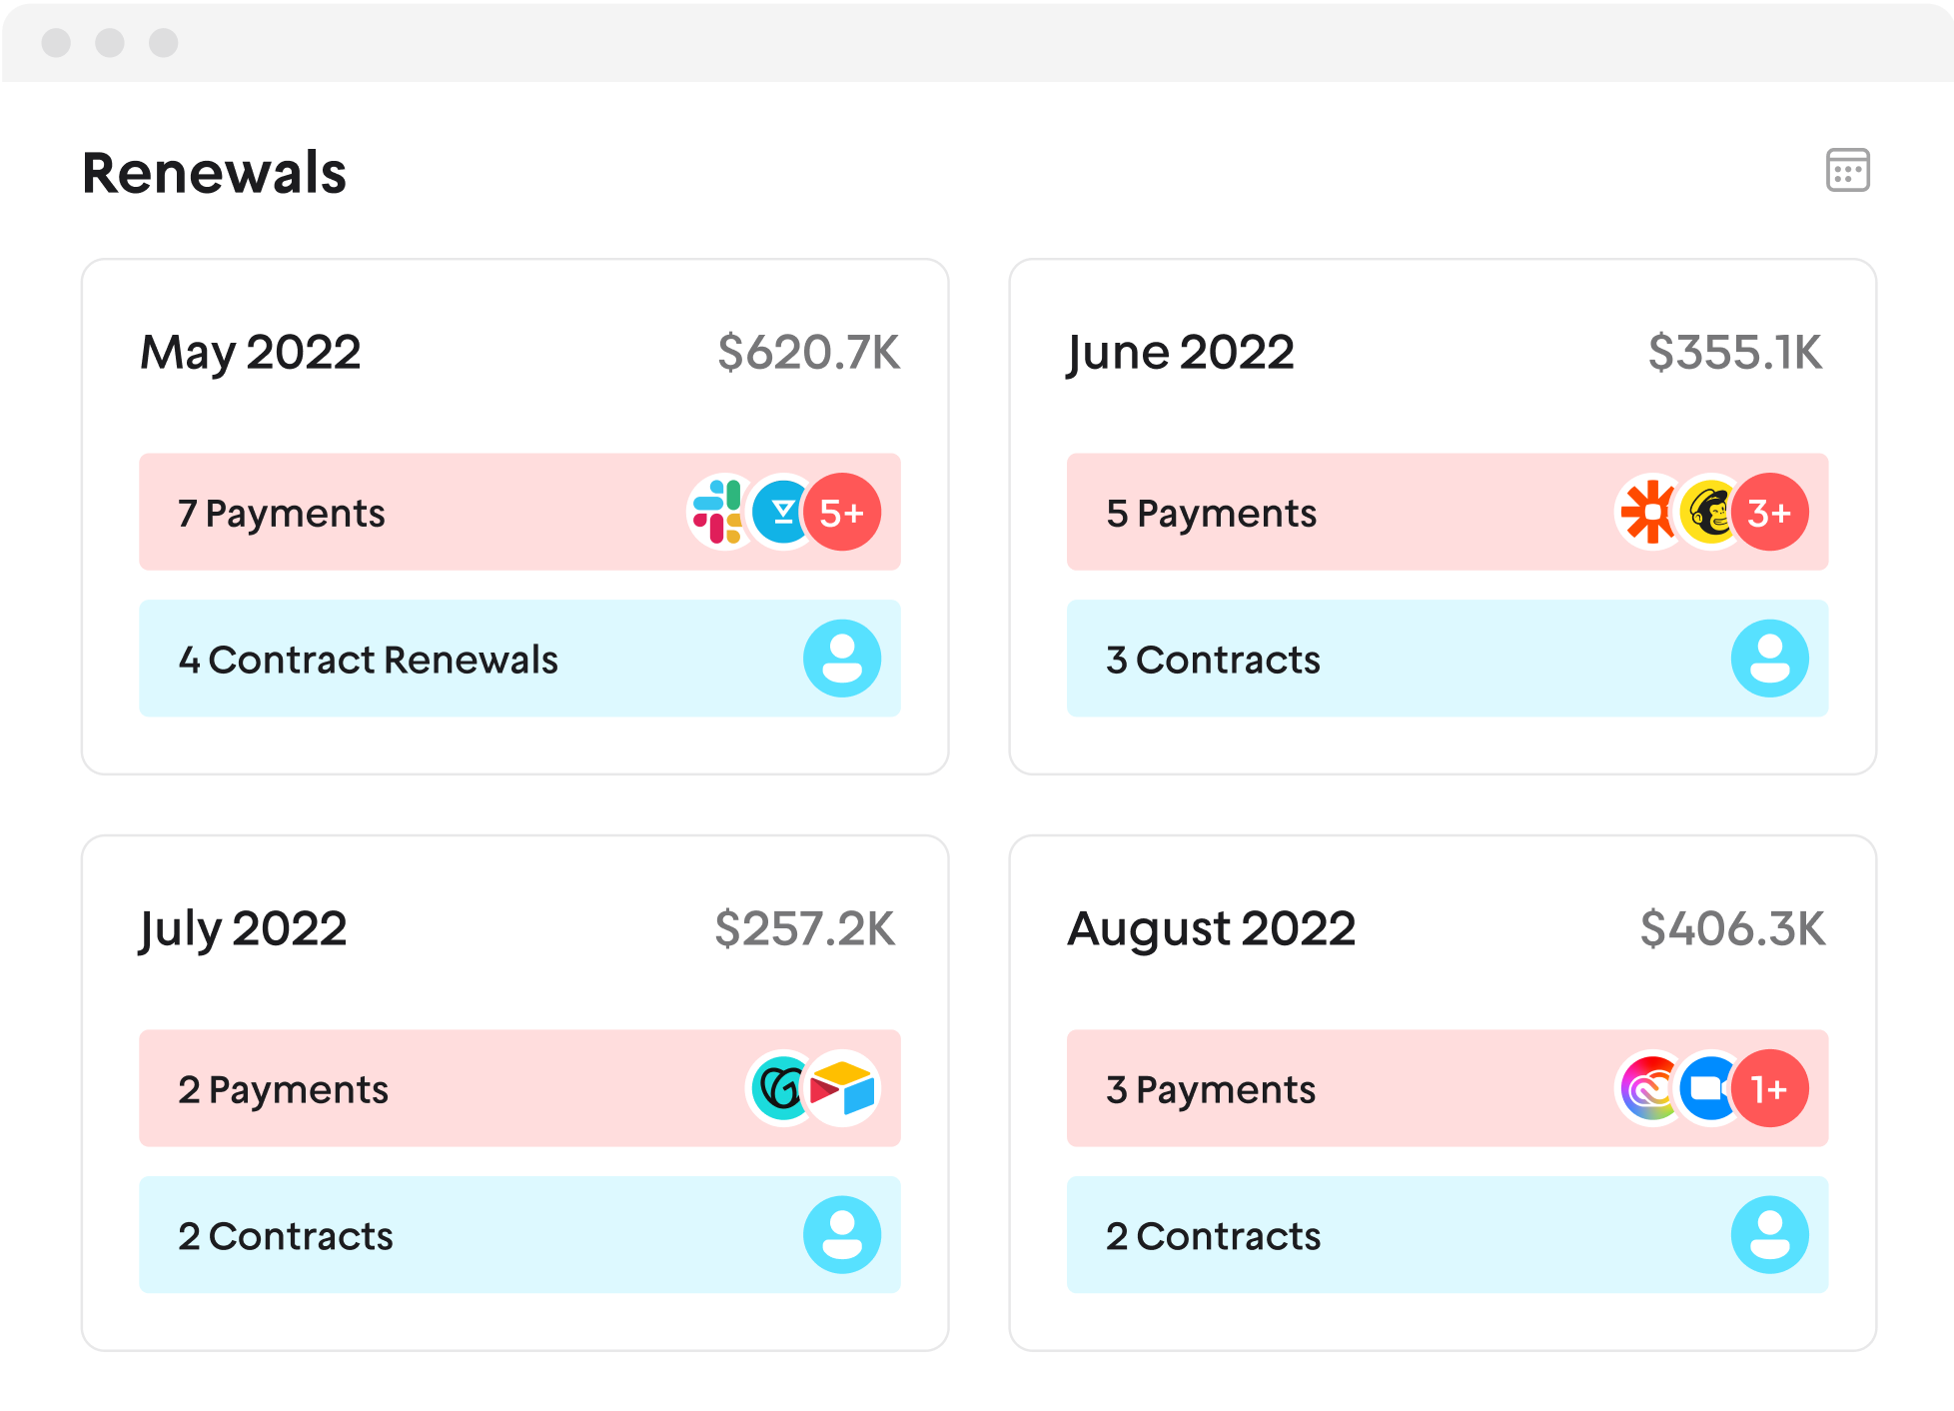
Task: Click the Zoom logo in August payments
Action: click(1708, 1088)
